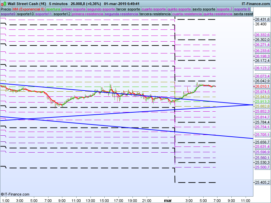Click the 'tercer soporte' legend label
The height and width of the screenshot is (203, 271).
[128, 9]
